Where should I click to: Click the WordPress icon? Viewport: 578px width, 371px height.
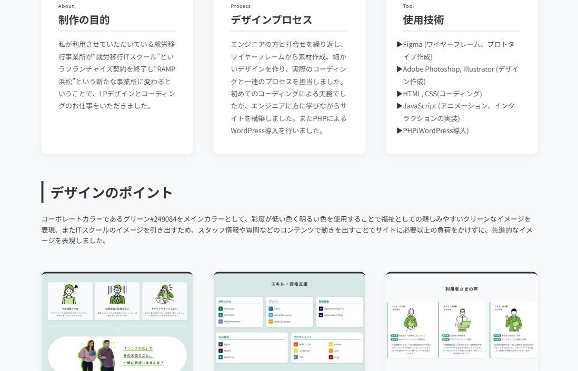pyautogui.click(x=220, y=357)
